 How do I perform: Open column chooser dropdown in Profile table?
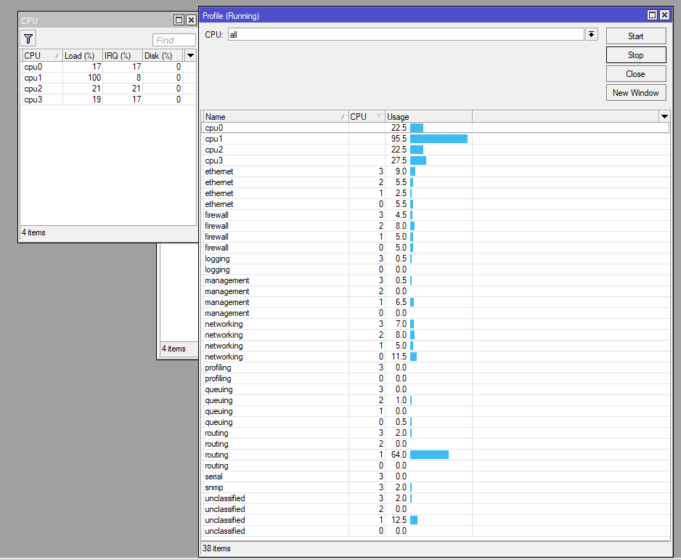point(664,116)
